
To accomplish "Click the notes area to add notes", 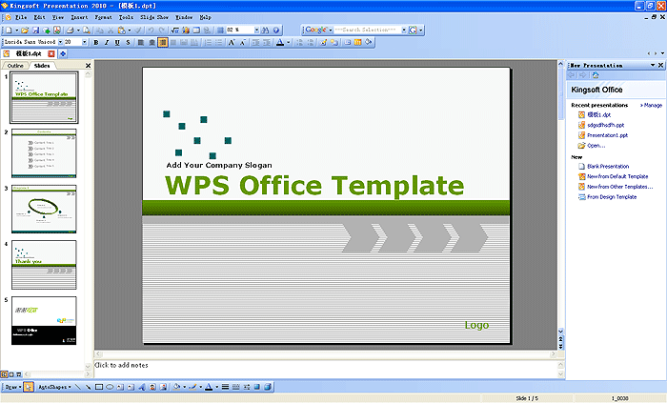I will pos(326,369).
